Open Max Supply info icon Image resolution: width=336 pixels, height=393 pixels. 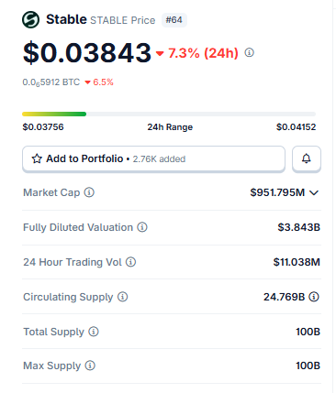click(x=90, y=366)
